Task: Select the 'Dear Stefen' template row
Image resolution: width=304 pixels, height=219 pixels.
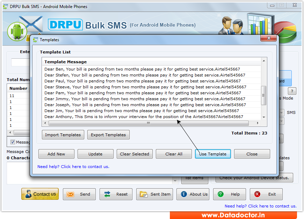Action: click(152, 75)
